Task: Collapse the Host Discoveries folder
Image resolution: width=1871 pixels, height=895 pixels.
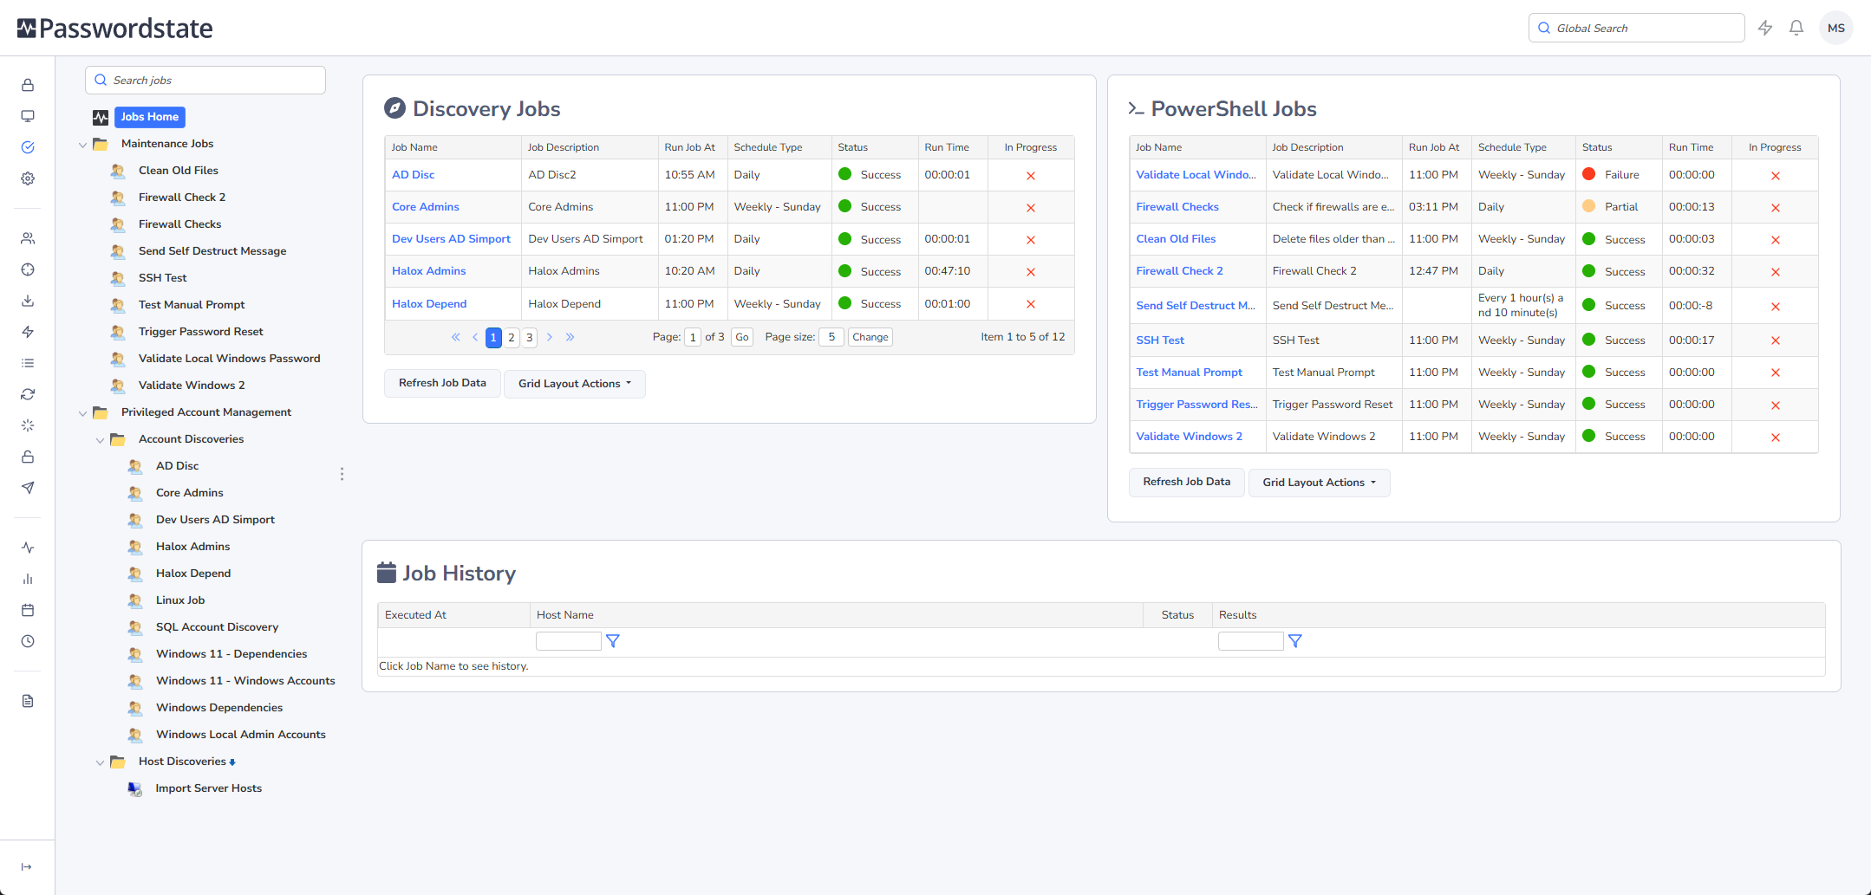Action: (101, 762)
